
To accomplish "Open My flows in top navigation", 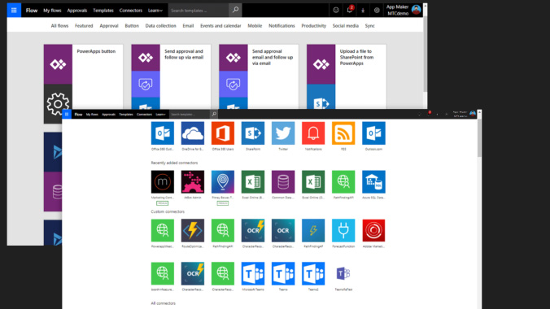I will (x=52, y=11).
